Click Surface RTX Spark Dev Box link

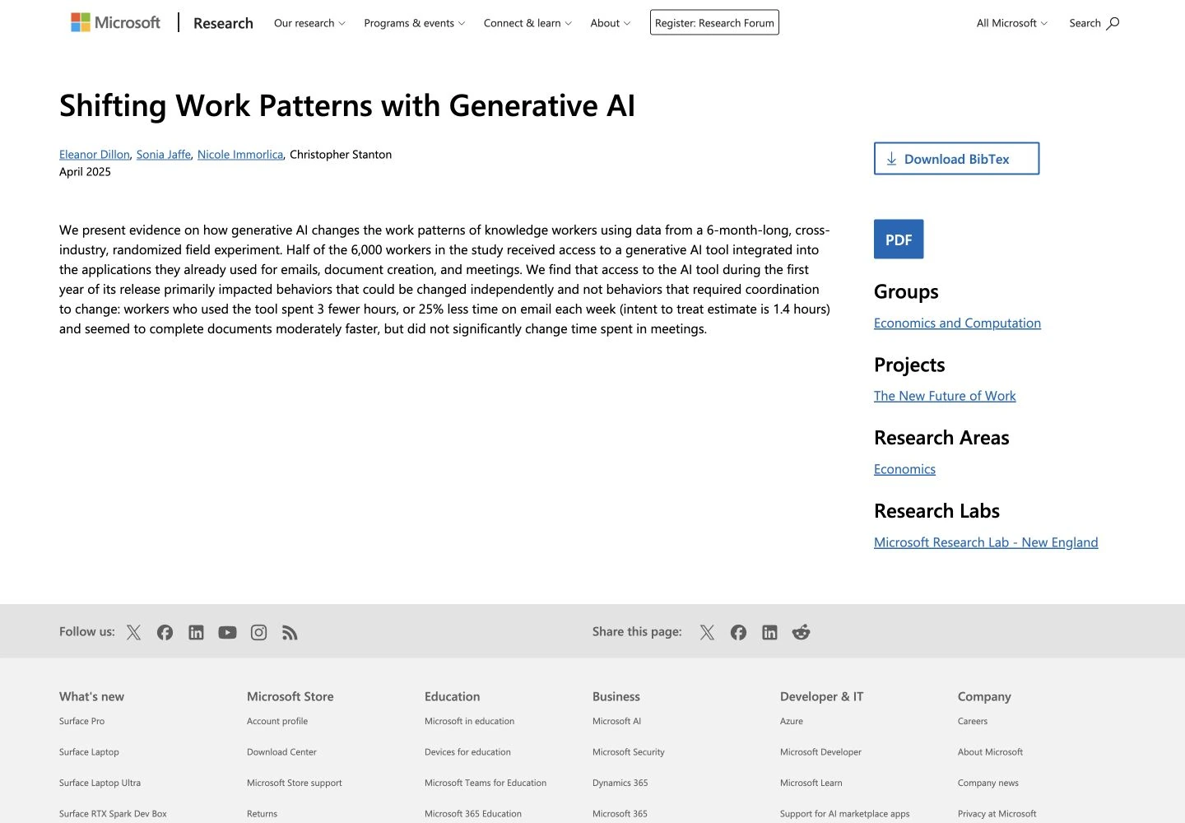click(113, 814)
